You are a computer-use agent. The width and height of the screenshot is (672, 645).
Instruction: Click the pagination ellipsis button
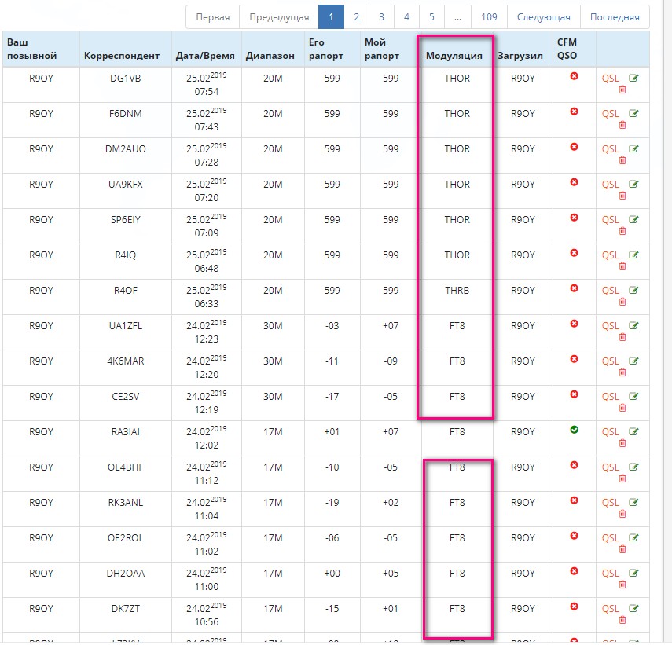[457, 16]
